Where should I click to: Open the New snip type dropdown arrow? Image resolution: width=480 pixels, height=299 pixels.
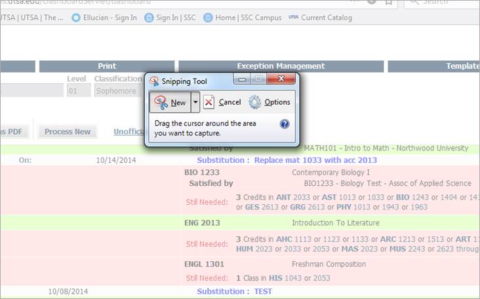tap(195, 102)
